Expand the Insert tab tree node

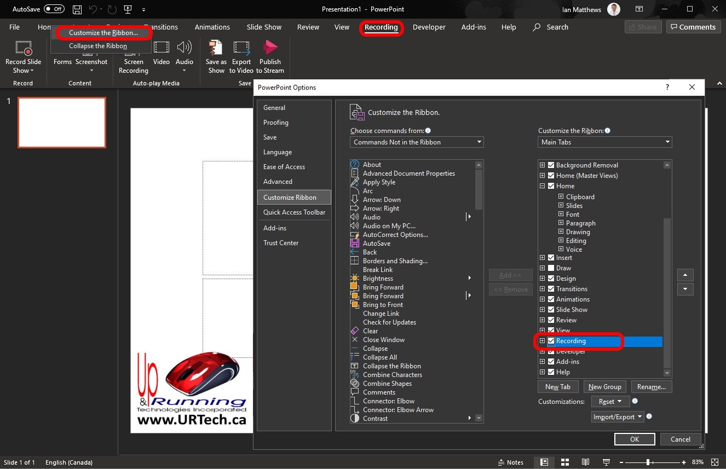[543, 258]
